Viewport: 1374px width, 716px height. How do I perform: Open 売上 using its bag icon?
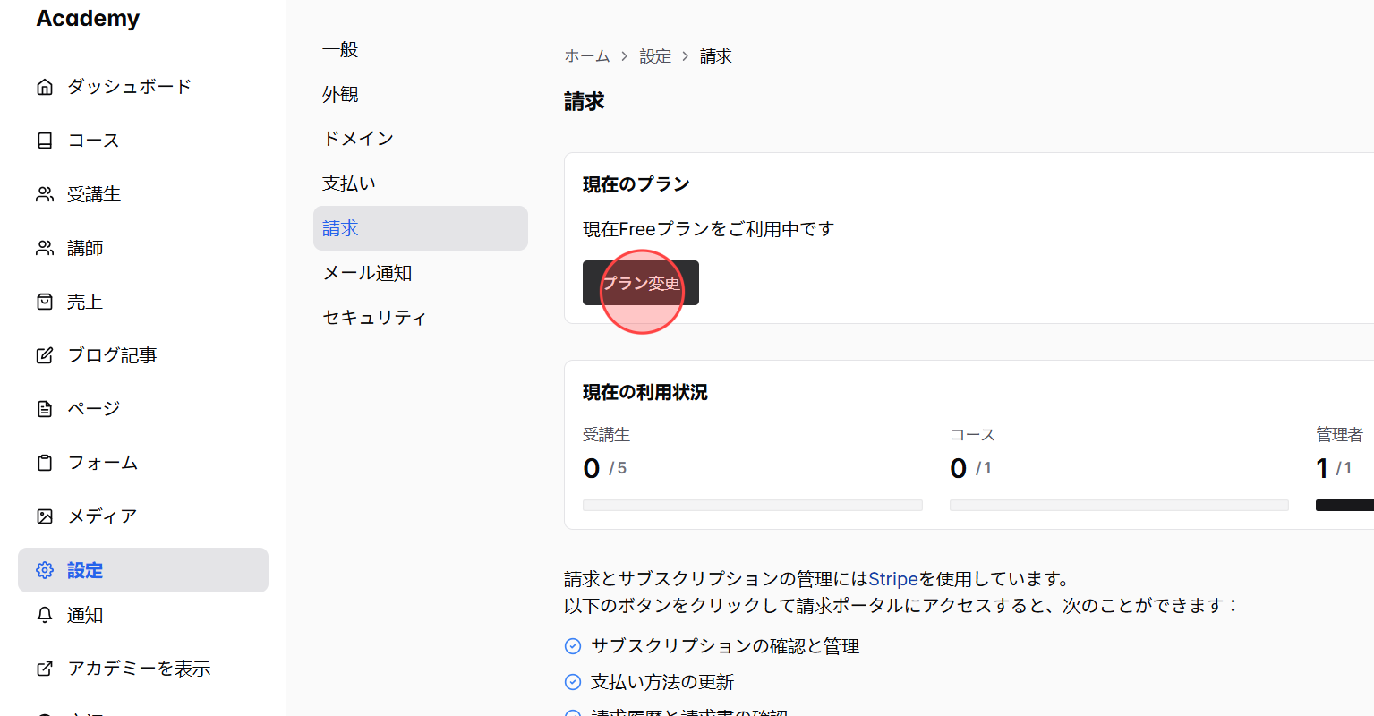(x=45, y=301)
